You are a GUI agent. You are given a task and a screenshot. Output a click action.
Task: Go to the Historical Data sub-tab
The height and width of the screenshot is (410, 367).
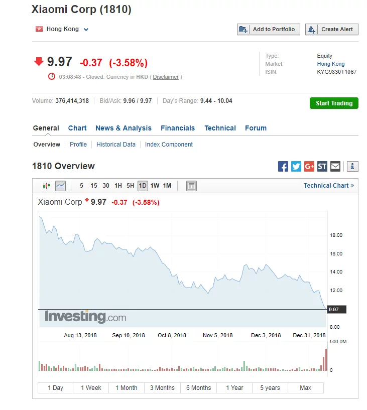pyautogui.click(x=116, y=145)
